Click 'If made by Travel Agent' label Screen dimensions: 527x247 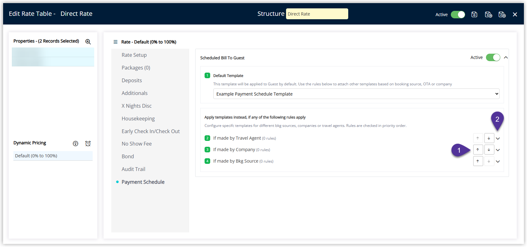click(x=237, y=138)
